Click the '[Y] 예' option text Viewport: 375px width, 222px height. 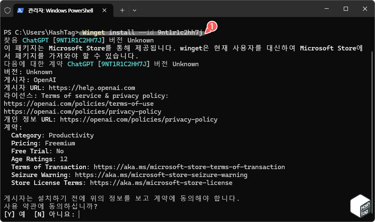pyautogui.click(x=15, y=214)
